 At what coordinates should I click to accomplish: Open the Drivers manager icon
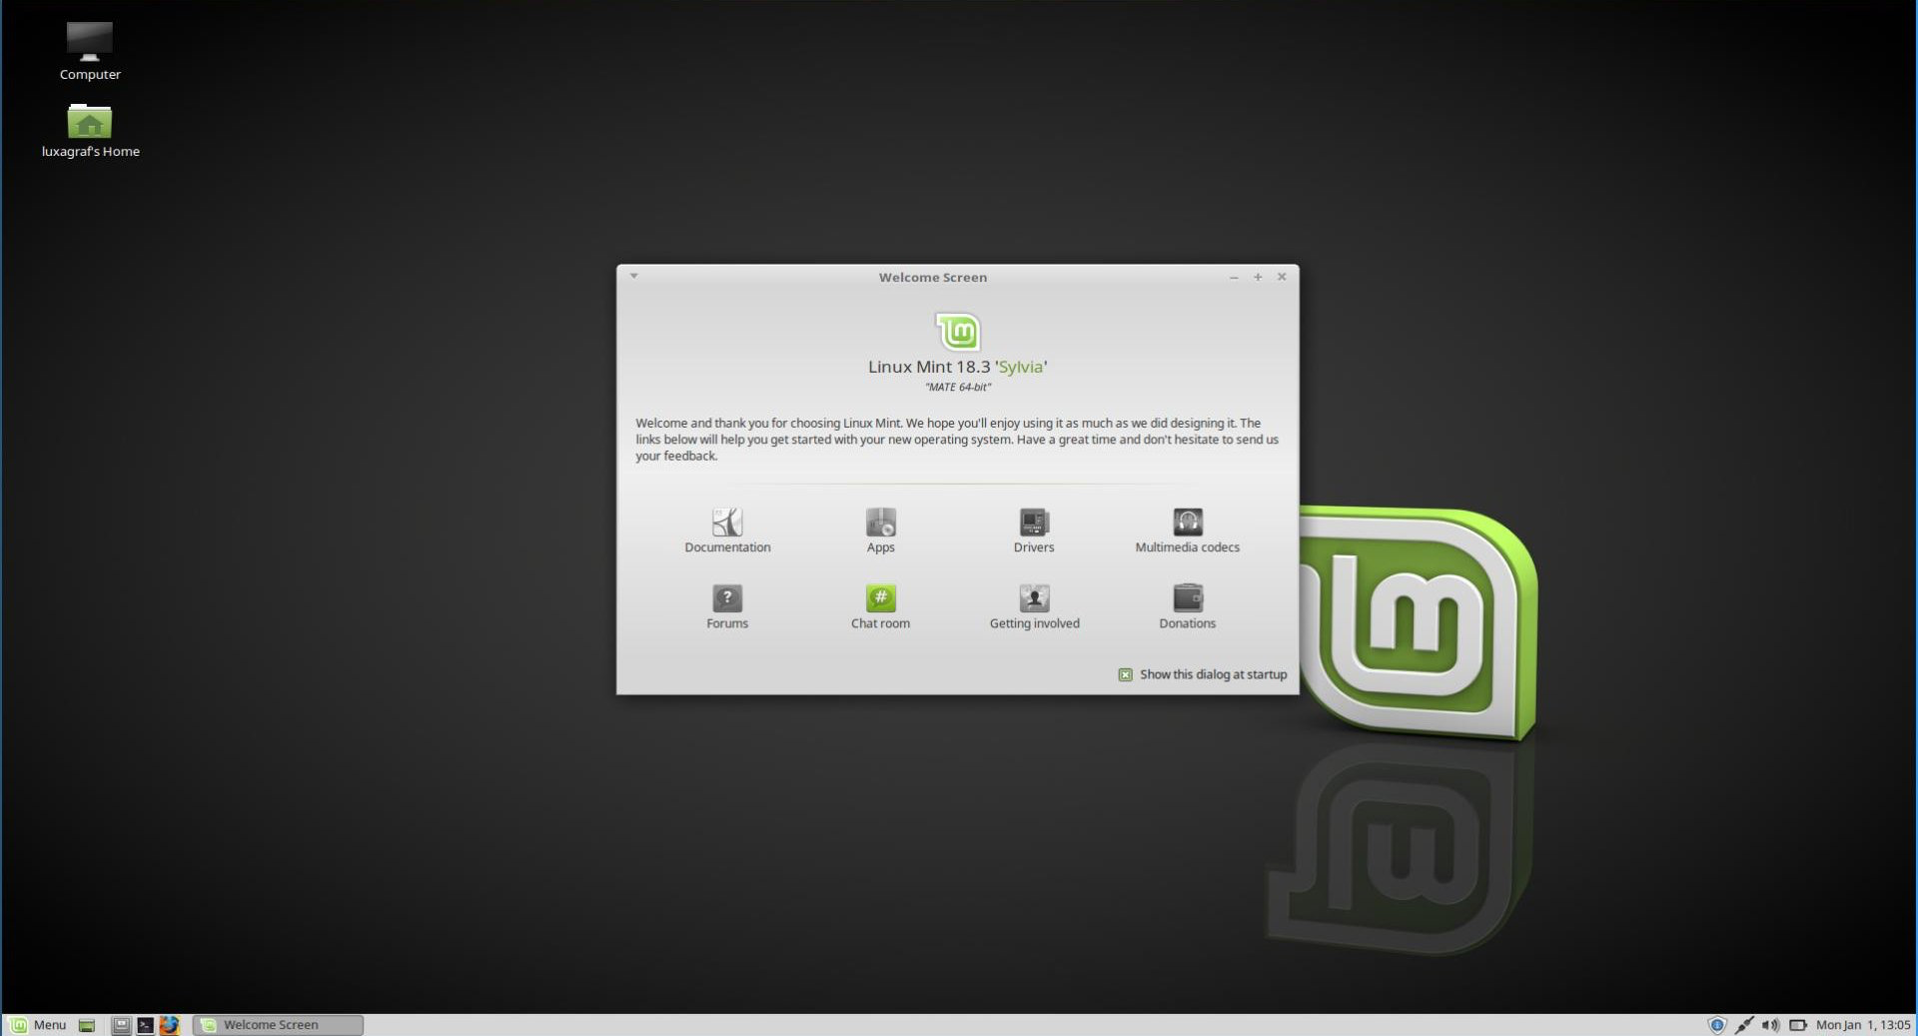click(x=1034, y=522)
